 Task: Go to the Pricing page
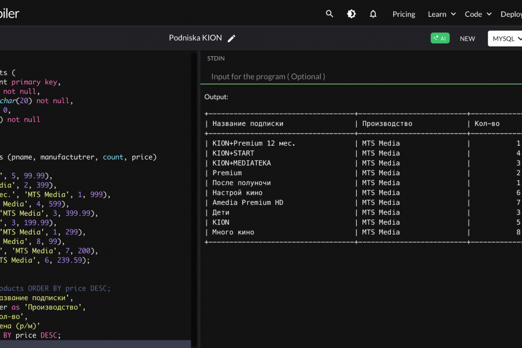click(x=404, y=14)
